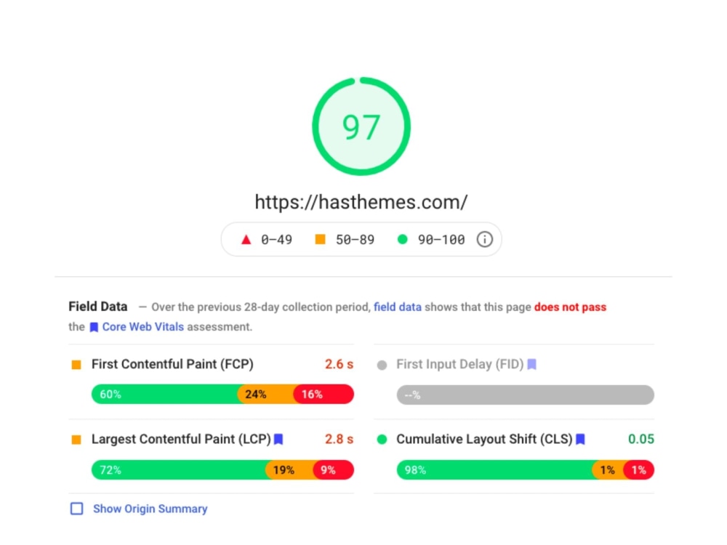Image resolution: width=727 pixels, height=545 pixels.
Task: Click the 0.05 CLS value
Action: [x=640, y=439]
